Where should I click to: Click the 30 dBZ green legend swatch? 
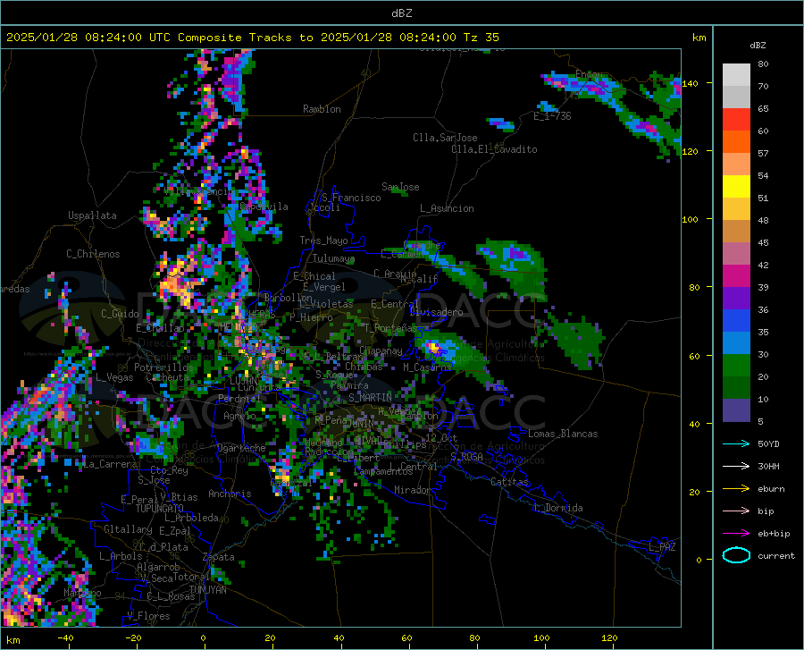coord(736,366)
